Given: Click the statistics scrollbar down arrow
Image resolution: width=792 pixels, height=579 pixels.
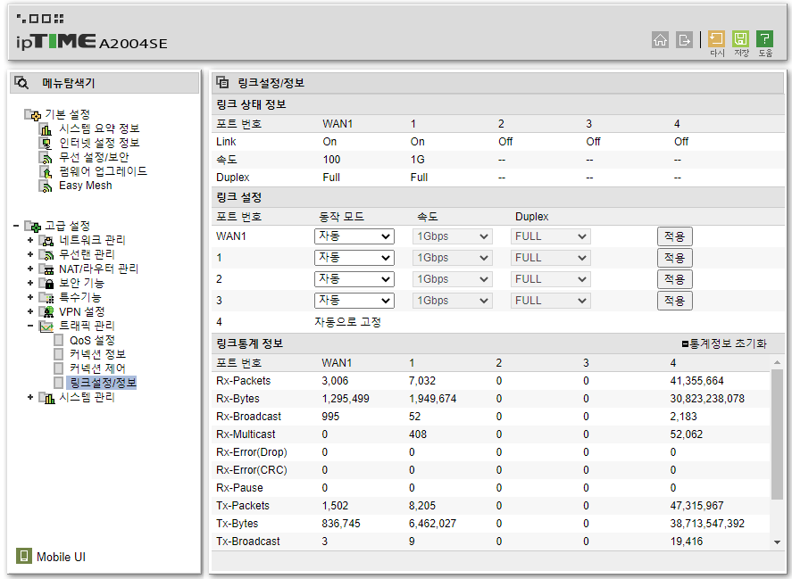Looking at the screenshot, I should [x=777, y=542].
